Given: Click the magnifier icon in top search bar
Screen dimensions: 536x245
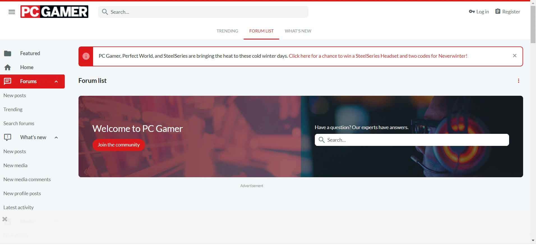Looking at the screenshot, I should 105,12.
